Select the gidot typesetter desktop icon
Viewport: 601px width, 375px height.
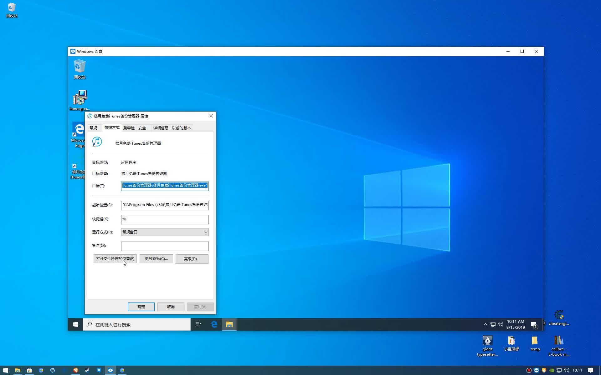(487, 346)
